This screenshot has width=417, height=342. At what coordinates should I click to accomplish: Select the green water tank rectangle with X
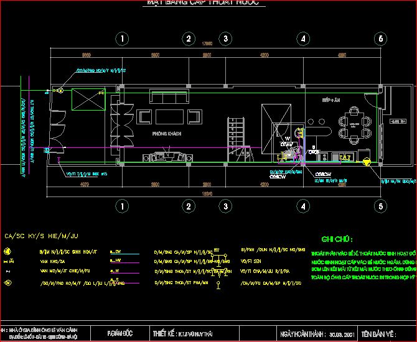pyautogui.click(x=88, y=99)
